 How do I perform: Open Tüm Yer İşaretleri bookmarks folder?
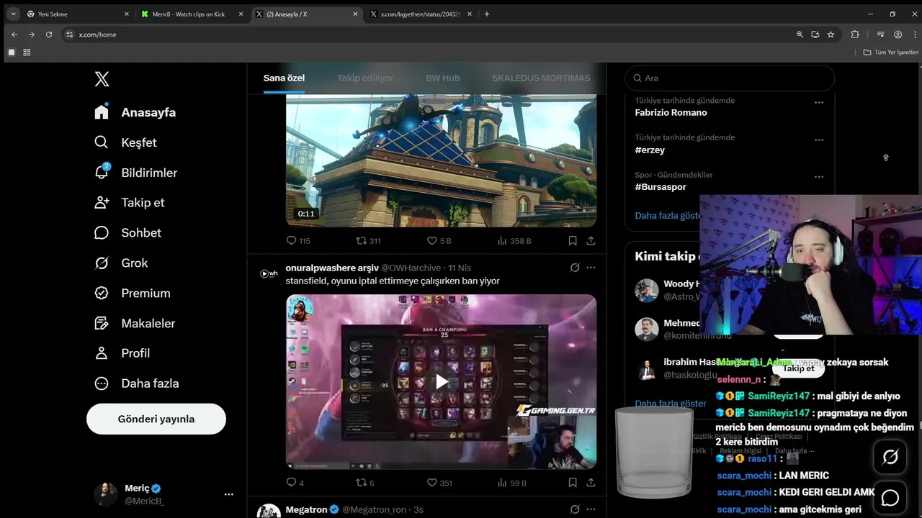click(x=891, y=53)
